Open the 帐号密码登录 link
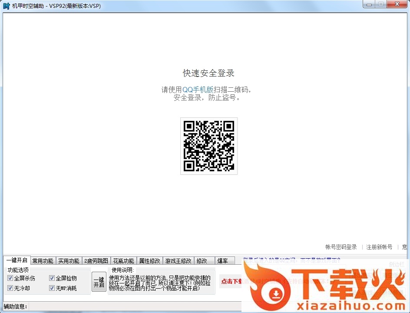Screen dimensions: 410x313 coord(341,247)
